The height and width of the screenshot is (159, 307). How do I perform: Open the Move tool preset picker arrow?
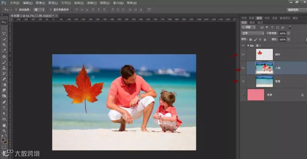coord(11,10)
